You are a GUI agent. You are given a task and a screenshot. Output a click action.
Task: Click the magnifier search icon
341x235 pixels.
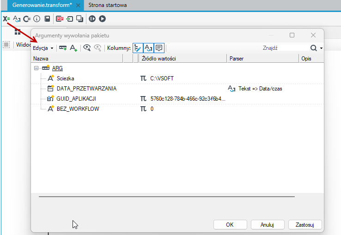[x=314, y=48]
